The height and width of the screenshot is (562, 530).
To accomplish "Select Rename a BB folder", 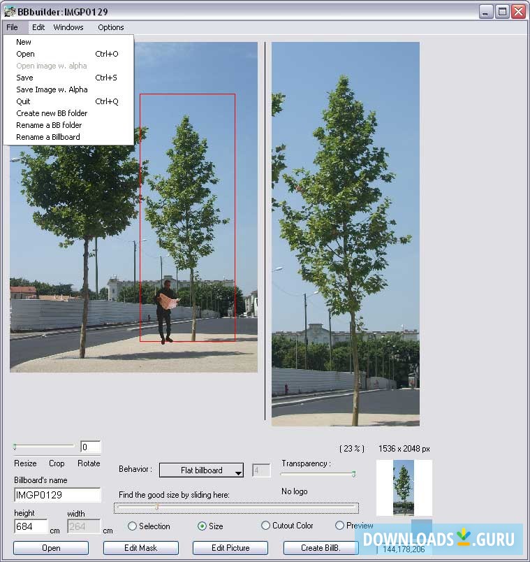I will [68, 124].
